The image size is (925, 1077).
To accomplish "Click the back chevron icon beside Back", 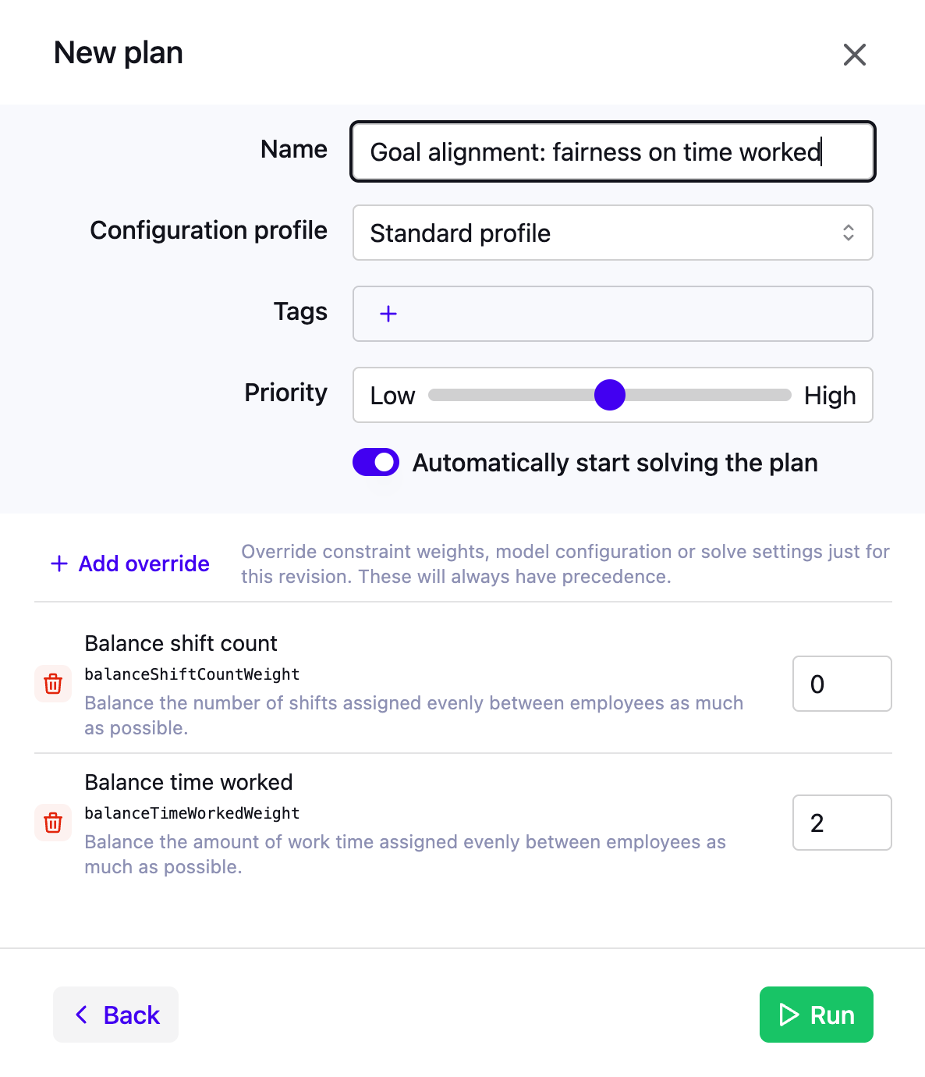I will point(82,1015).
